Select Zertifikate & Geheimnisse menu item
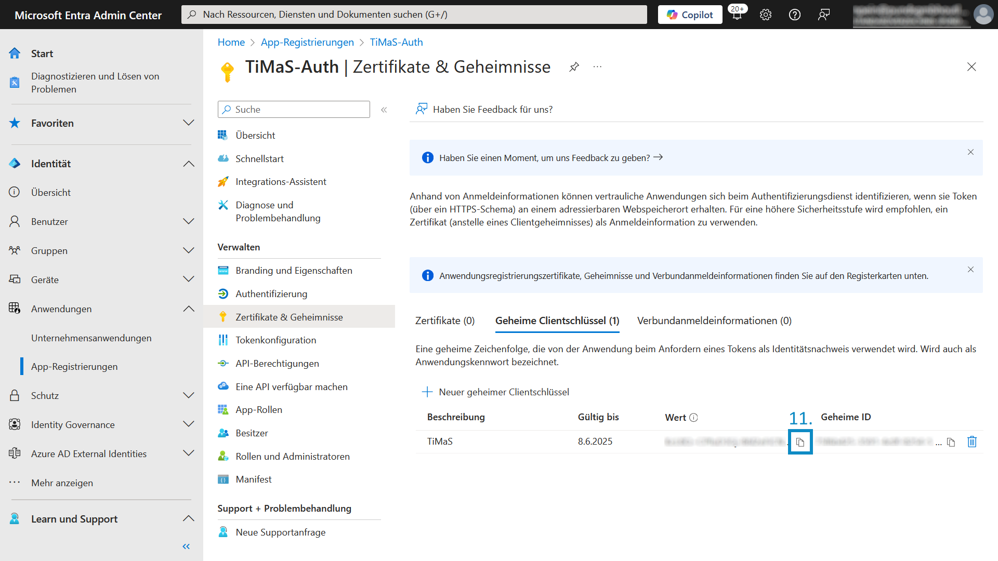 click(x=299, y=317)
